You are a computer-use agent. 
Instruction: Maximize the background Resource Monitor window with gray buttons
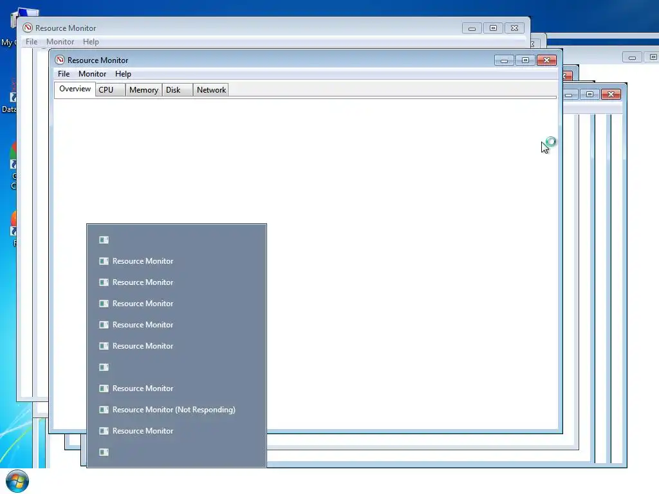coord(494,28)
